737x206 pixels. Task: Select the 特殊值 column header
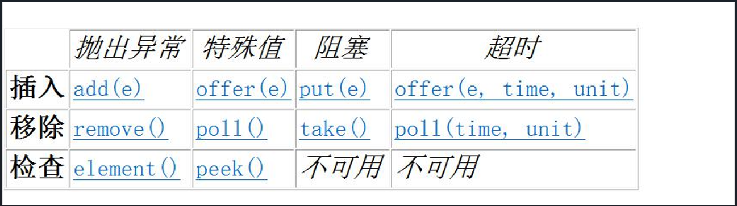243,49
